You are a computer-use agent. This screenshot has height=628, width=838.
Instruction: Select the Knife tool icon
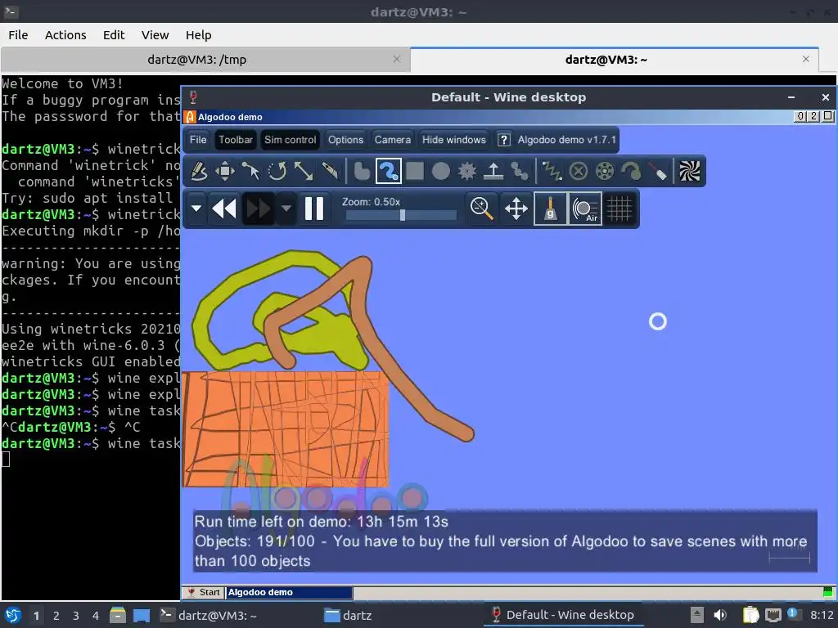click(x=330, y=172)
